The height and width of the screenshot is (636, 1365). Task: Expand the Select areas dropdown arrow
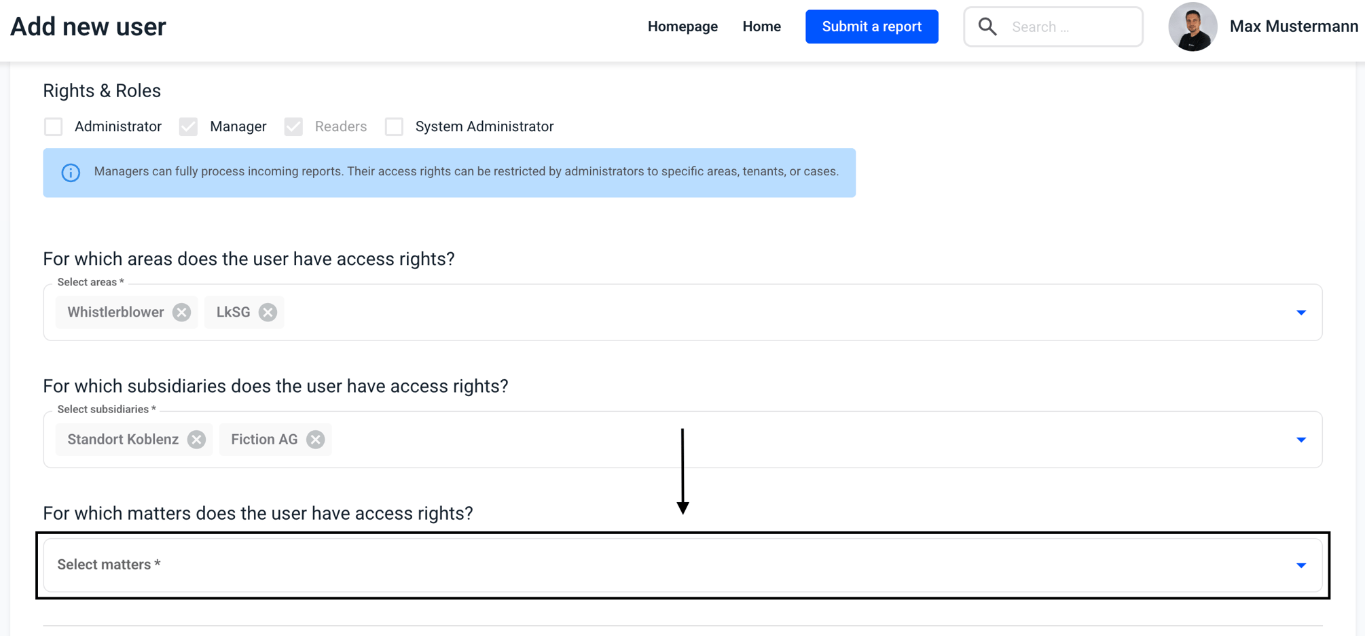pyautogui.click(x=1301, y=313)
